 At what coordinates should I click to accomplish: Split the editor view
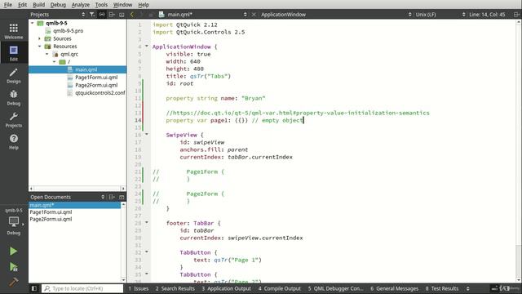click(x=516, y=15)
